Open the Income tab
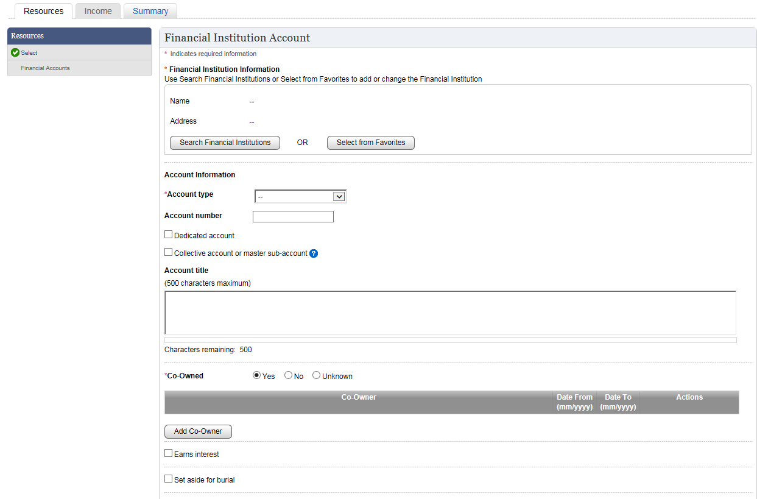The height and width of the screenshot is (499, 757). point(98,11)
